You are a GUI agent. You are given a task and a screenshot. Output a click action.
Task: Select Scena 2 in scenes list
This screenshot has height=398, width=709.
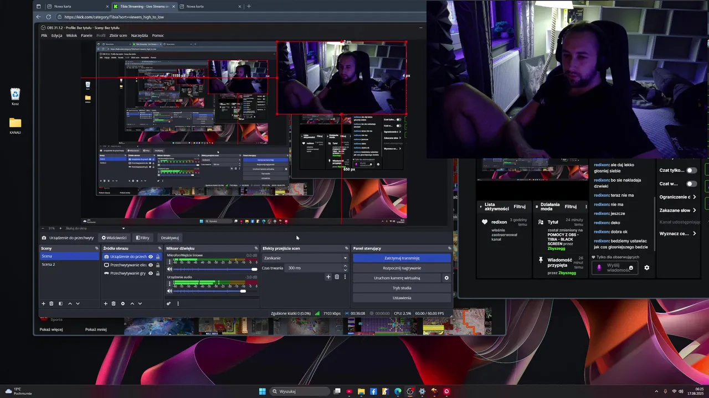[x=69, y=264]
